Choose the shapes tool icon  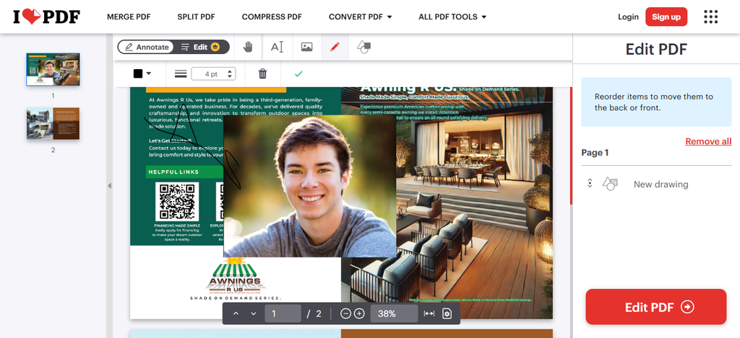363,47
